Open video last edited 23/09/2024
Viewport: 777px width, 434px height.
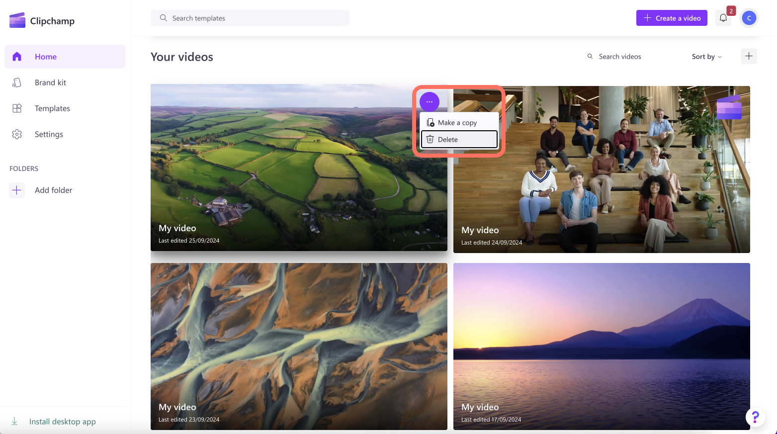299,347
